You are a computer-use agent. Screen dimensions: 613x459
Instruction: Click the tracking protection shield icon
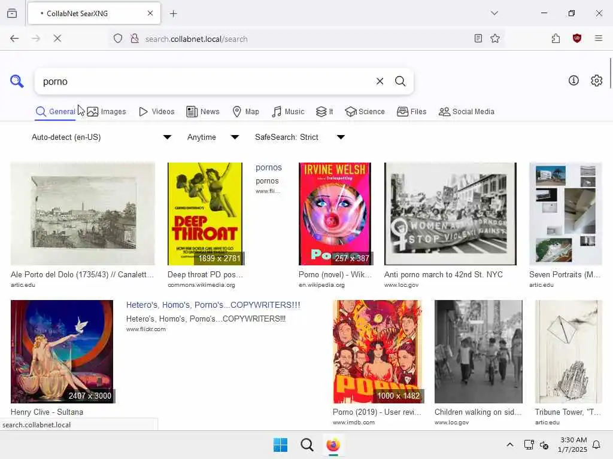118,39
